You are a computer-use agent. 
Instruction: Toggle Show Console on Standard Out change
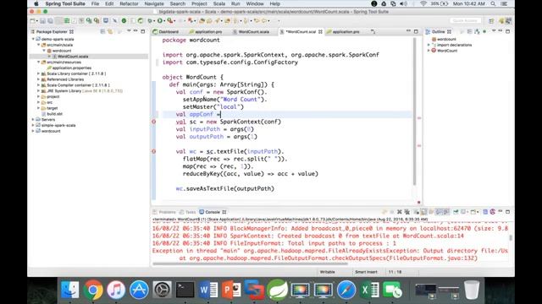pos(439,212)
